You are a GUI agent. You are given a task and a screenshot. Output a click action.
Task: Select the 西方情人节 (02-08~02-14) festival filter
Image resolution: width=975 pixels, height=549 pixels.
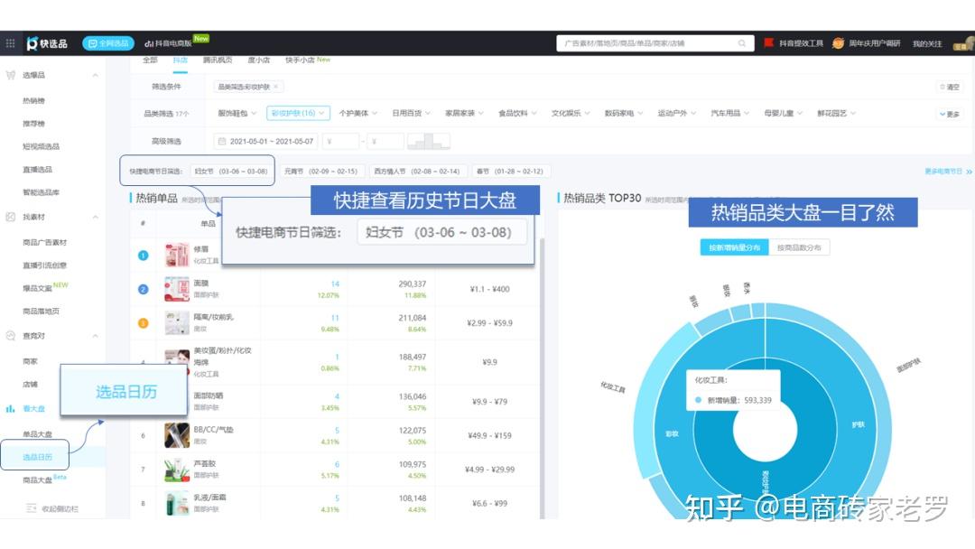point(416,171)
